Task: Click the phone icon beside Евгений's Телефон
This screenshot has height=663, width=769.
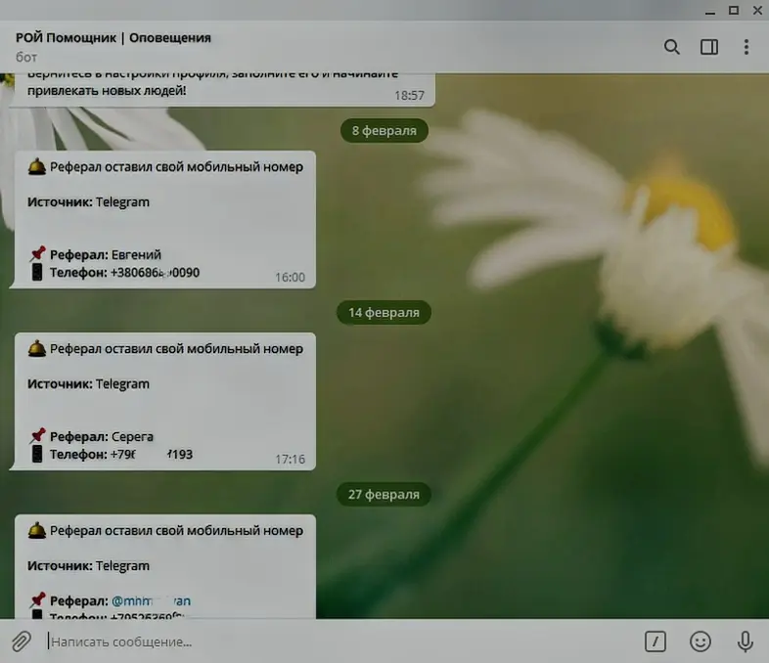Action: (x=37, y=272)
